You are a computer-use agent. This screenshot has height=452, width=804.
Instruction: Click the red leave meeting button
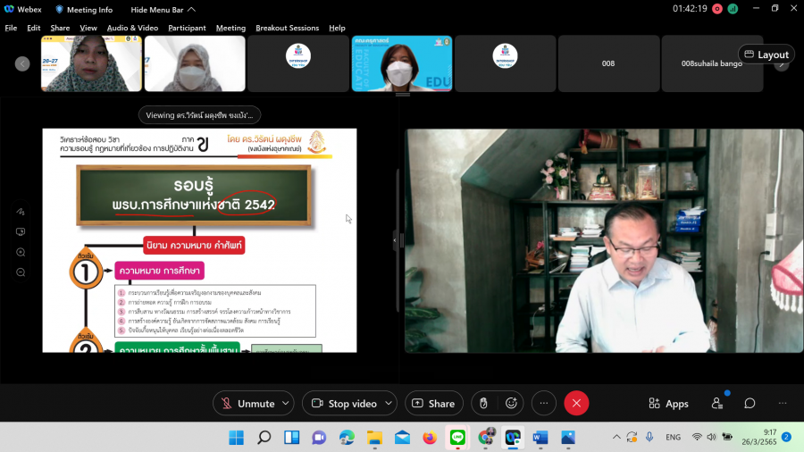click(576, 404)
